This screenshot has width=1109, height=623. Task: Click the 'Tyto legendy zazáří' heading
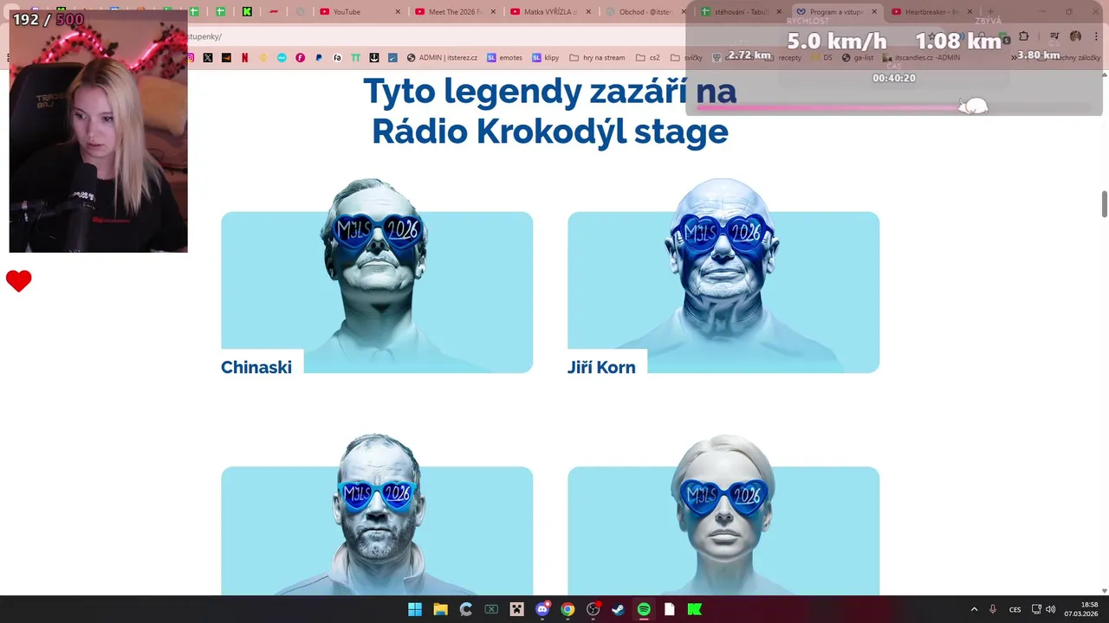click(x=549, y=111)
